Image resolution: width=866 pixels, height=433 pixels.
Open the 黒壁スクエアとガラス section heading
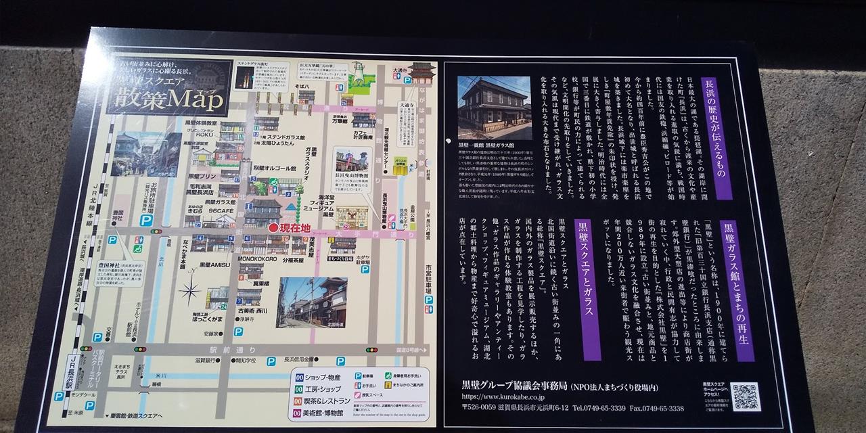pos(587,290)
